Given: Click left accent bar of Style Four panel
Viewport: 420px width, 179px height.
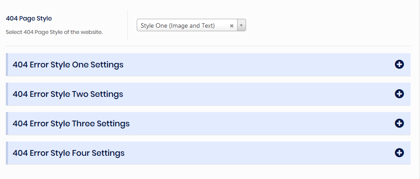Looking at the screenshot, I should point(7,153).
